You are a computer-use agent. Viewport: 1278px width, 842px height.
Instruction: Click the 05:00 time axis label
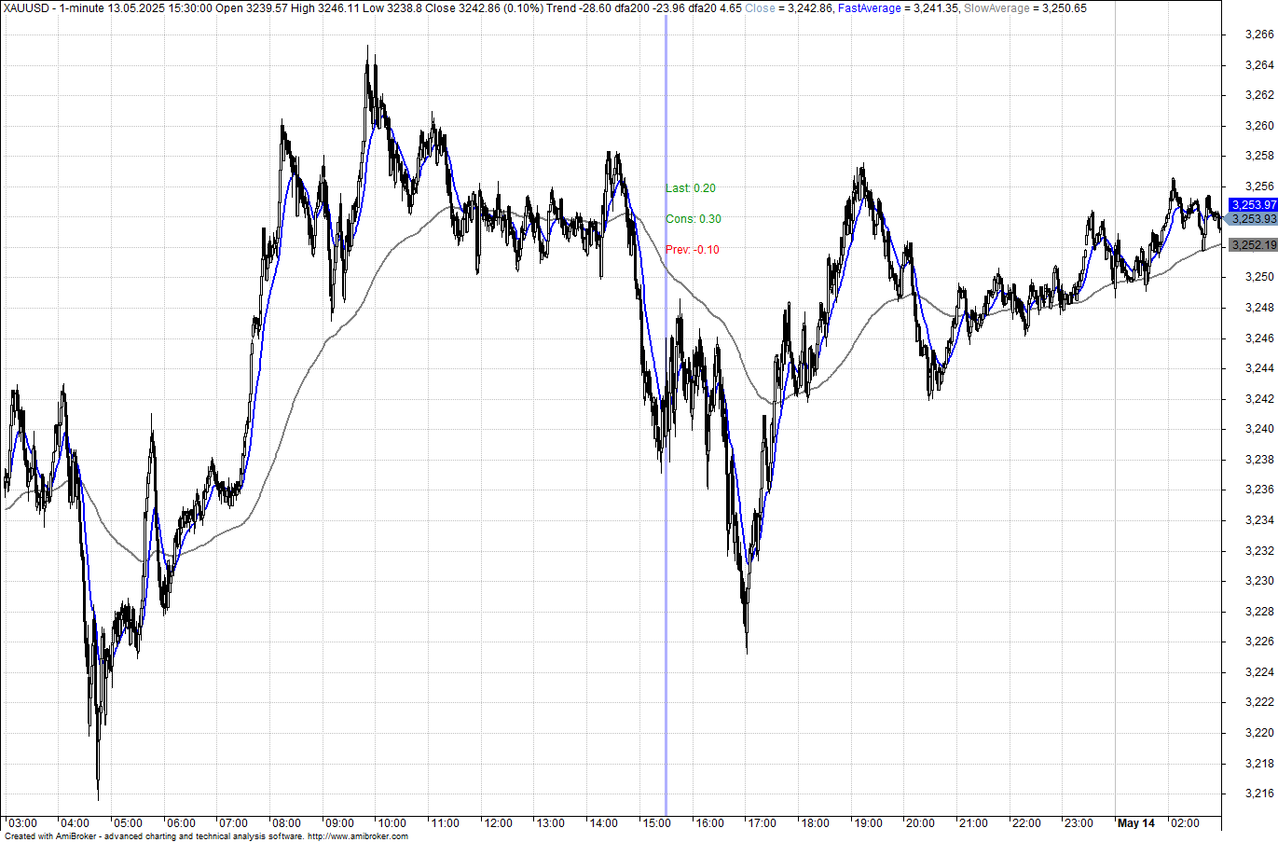point(128,823)
